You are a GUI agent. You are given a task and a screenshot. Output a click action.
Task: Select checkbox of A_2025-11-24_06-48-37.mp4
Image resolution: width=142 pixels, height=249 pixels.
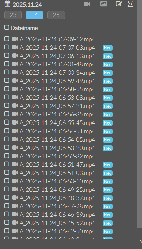coord(6,197)
